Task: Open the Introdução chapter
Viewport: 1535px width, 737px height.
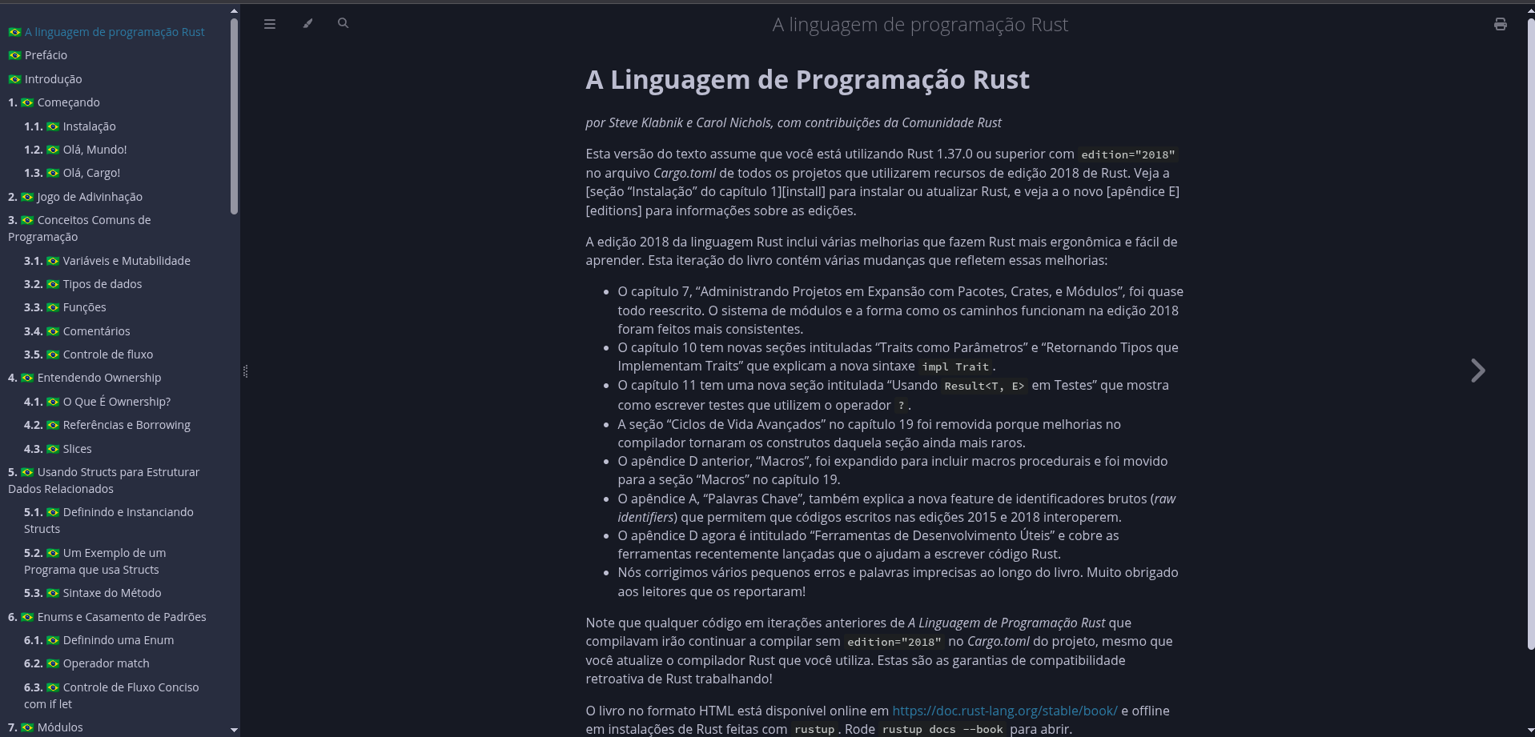Action: (x=45, y=79)
